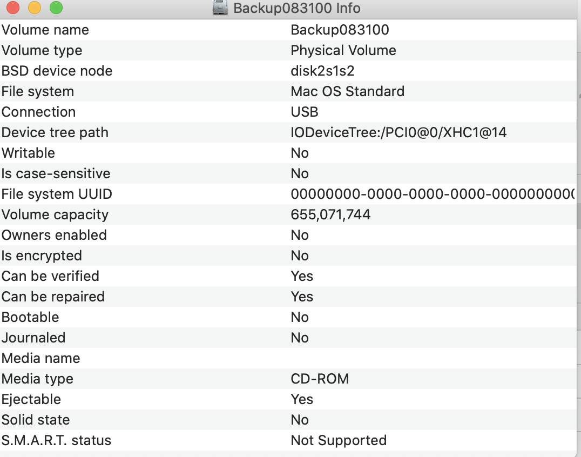Screen dimensions: 581x457
Task: Click the Is encrypted row label
Action: coord(42,256)
